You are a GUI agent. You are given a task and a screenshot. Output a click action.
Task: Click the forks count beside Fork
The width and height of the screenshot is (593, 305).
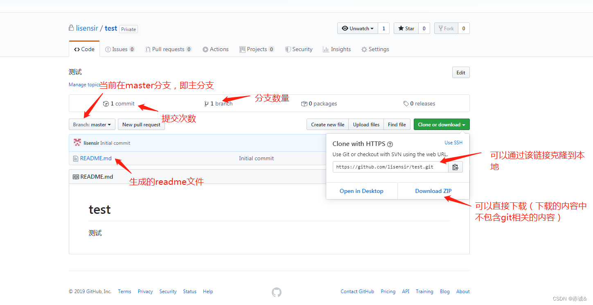point(464,28)
